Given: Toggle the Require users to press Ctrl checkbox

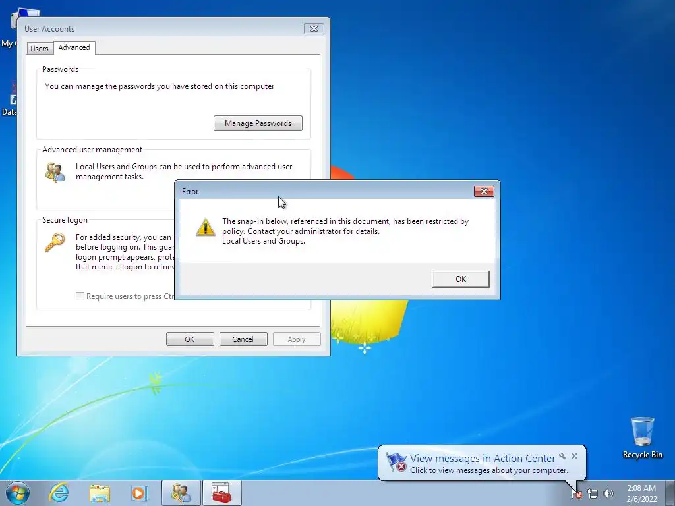Looking at the screenshot, I should [80, 296].
